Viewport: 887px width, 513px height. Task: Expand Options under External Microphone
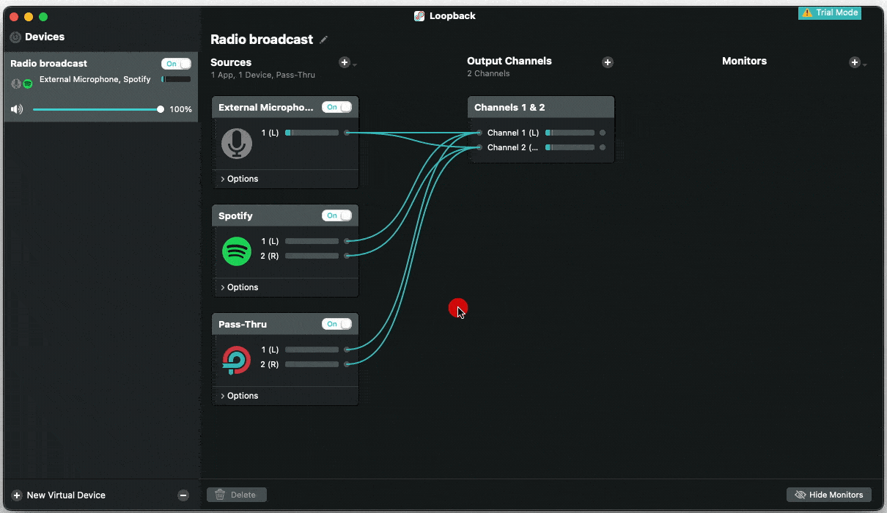(240, 179)
